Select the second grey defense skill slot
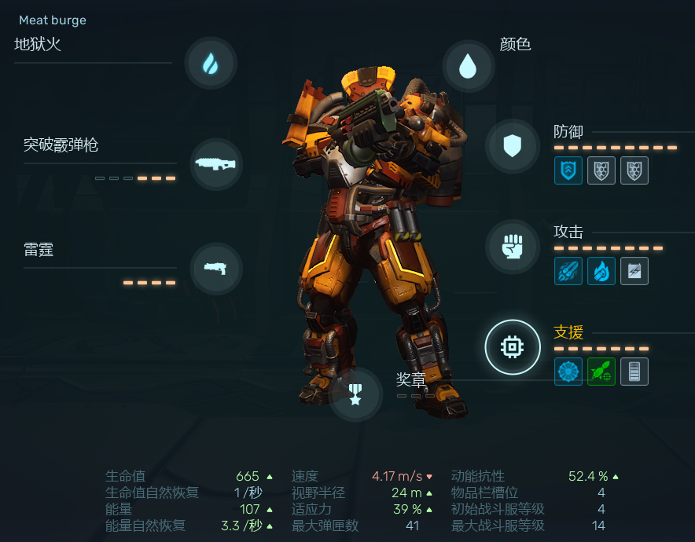Screen dimensions: 695x542 coord(601,170)
